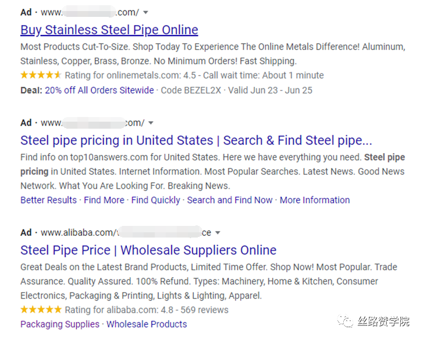
Task: Select the Find Quickly sitelink
Action: 156,200
